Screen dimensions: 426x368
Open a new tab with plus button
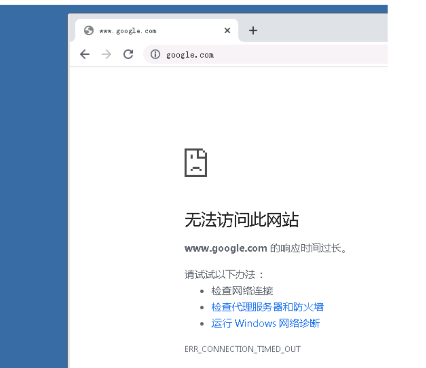253,31
